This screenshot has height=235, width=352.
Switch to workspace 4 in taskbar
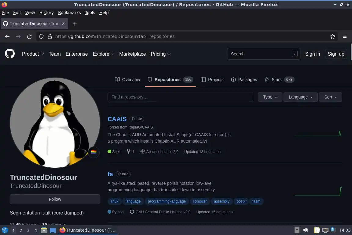click(x=36, y=230)
